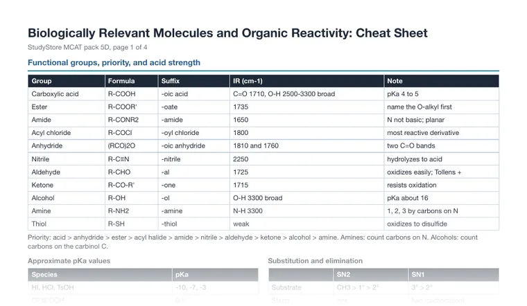Viewport: 527px width, 306px height.
Task: Click the 'R-CHO' formula cell
Action: tap(132, 172)
